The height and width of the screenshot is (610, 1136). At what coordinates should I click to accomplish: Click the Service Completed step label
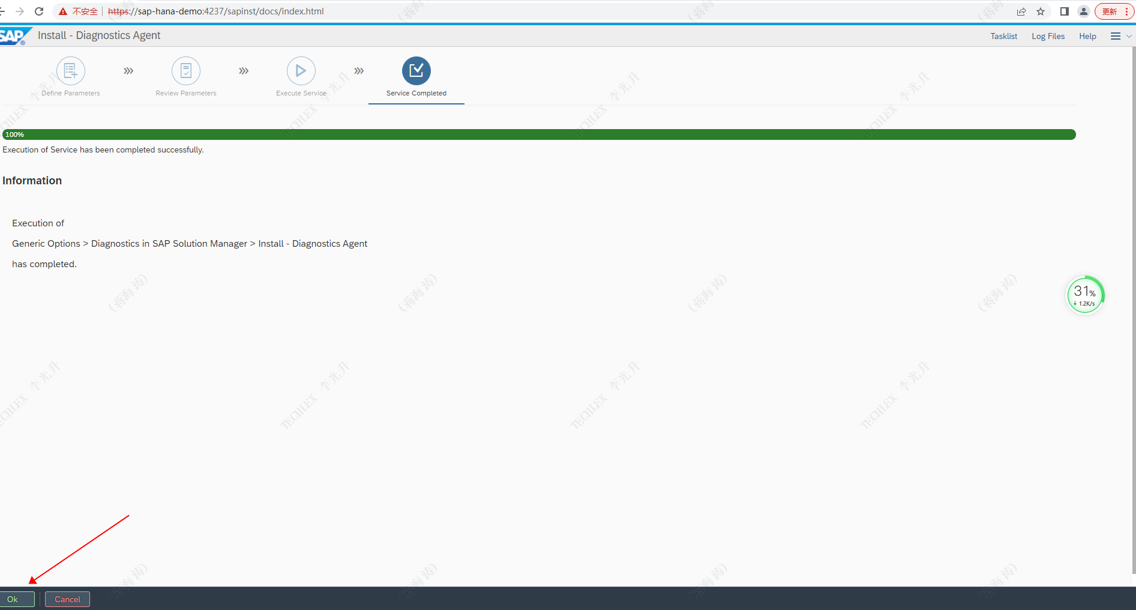pos(416,93)
